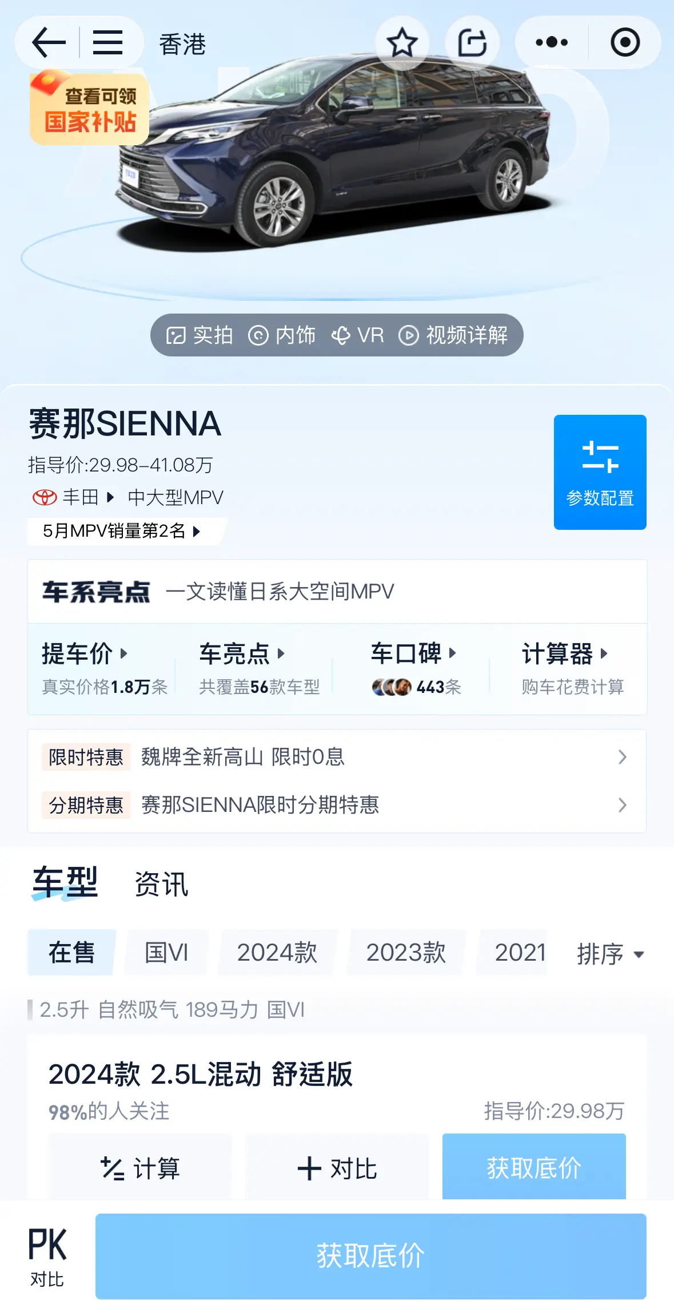Open the three-dots more options
This screenshot has height=1300, width=674.
552,42
